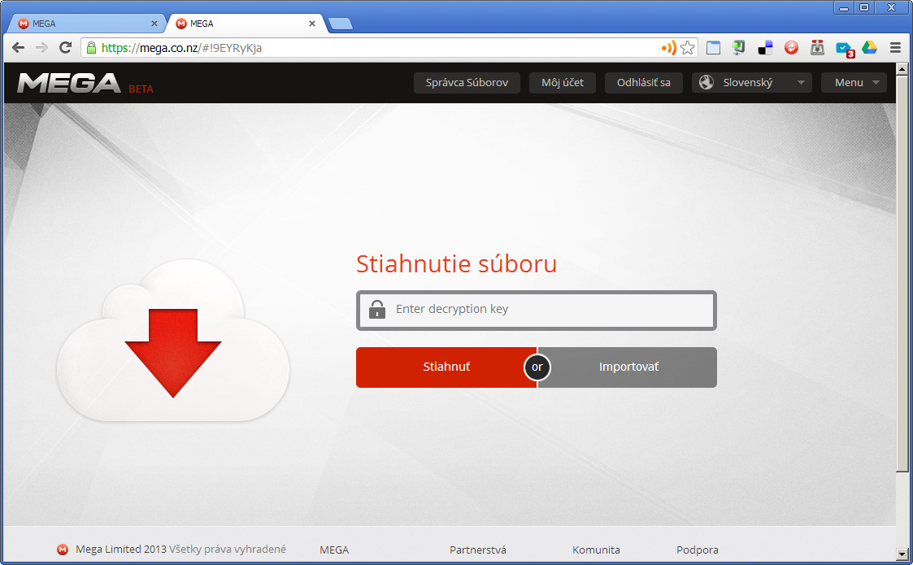Open Správca Súborov file manager
This screenshot has height=565, width=913.
click(x=467, y=83)
